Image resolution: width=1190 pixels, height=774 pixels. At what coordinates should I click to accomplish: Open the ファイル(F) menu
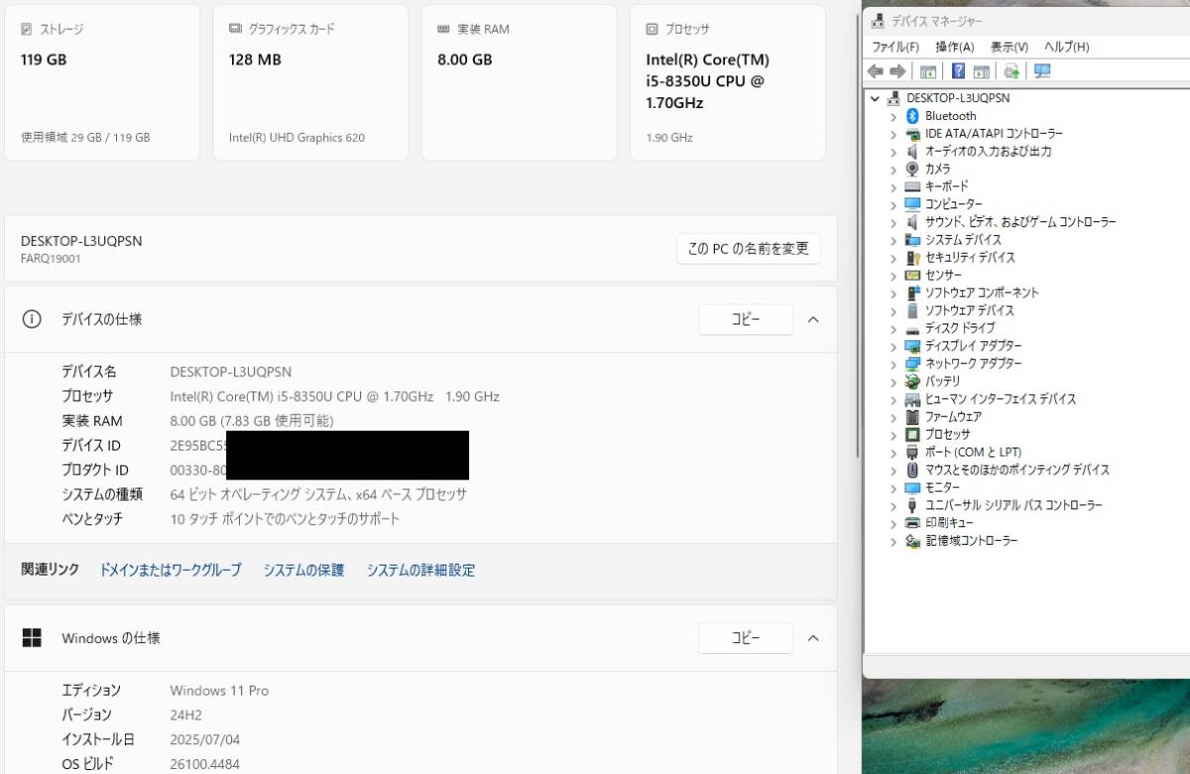click(895, 47)
